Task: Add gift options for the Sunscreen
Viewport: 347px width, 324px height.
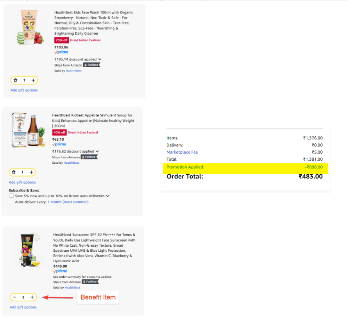Action: (23, 307)
